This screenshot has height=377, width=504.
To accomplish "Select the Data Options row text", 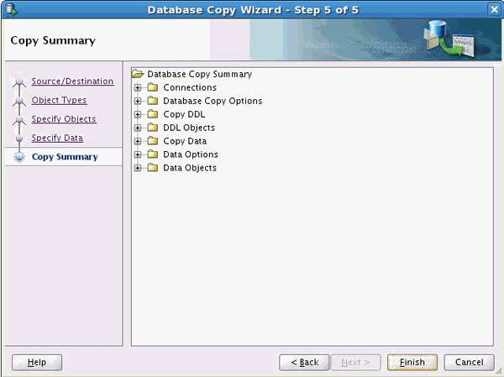I will click(191, 154).
